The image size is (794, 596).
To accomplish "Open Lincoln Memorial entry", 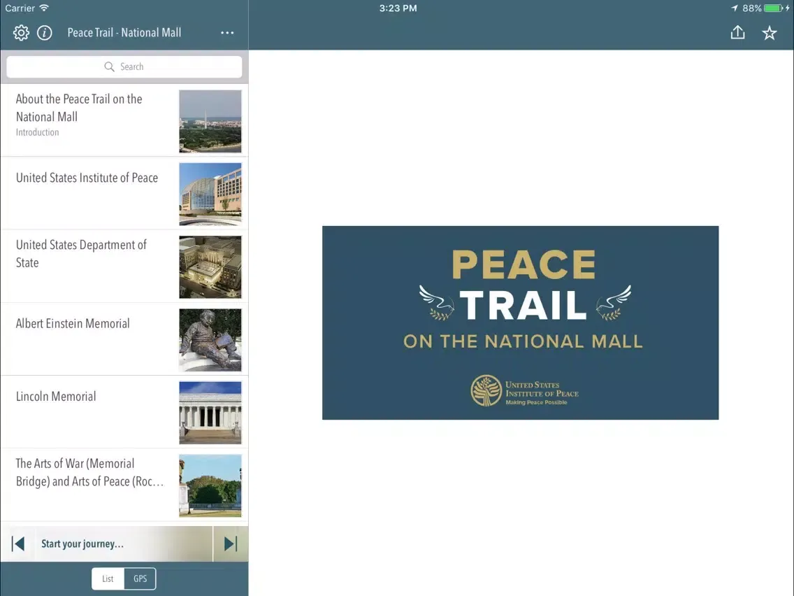I will pos(124,413).
